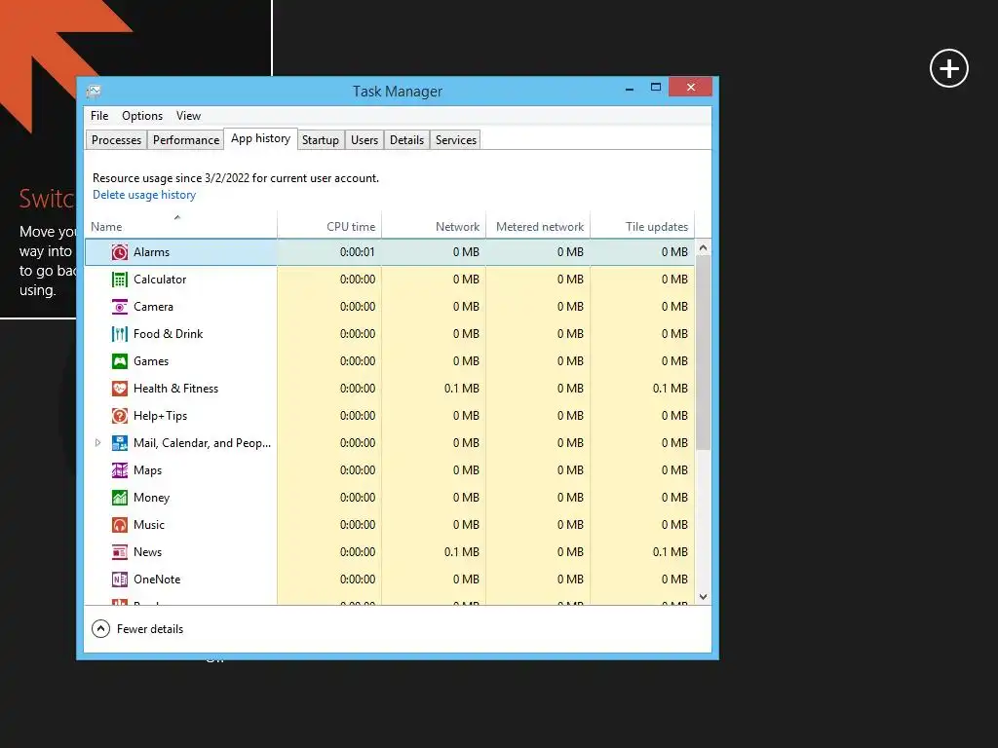Click News Tile updates value 0.1 MB
This screenshot has width=998, height=748.
(671, 552)
